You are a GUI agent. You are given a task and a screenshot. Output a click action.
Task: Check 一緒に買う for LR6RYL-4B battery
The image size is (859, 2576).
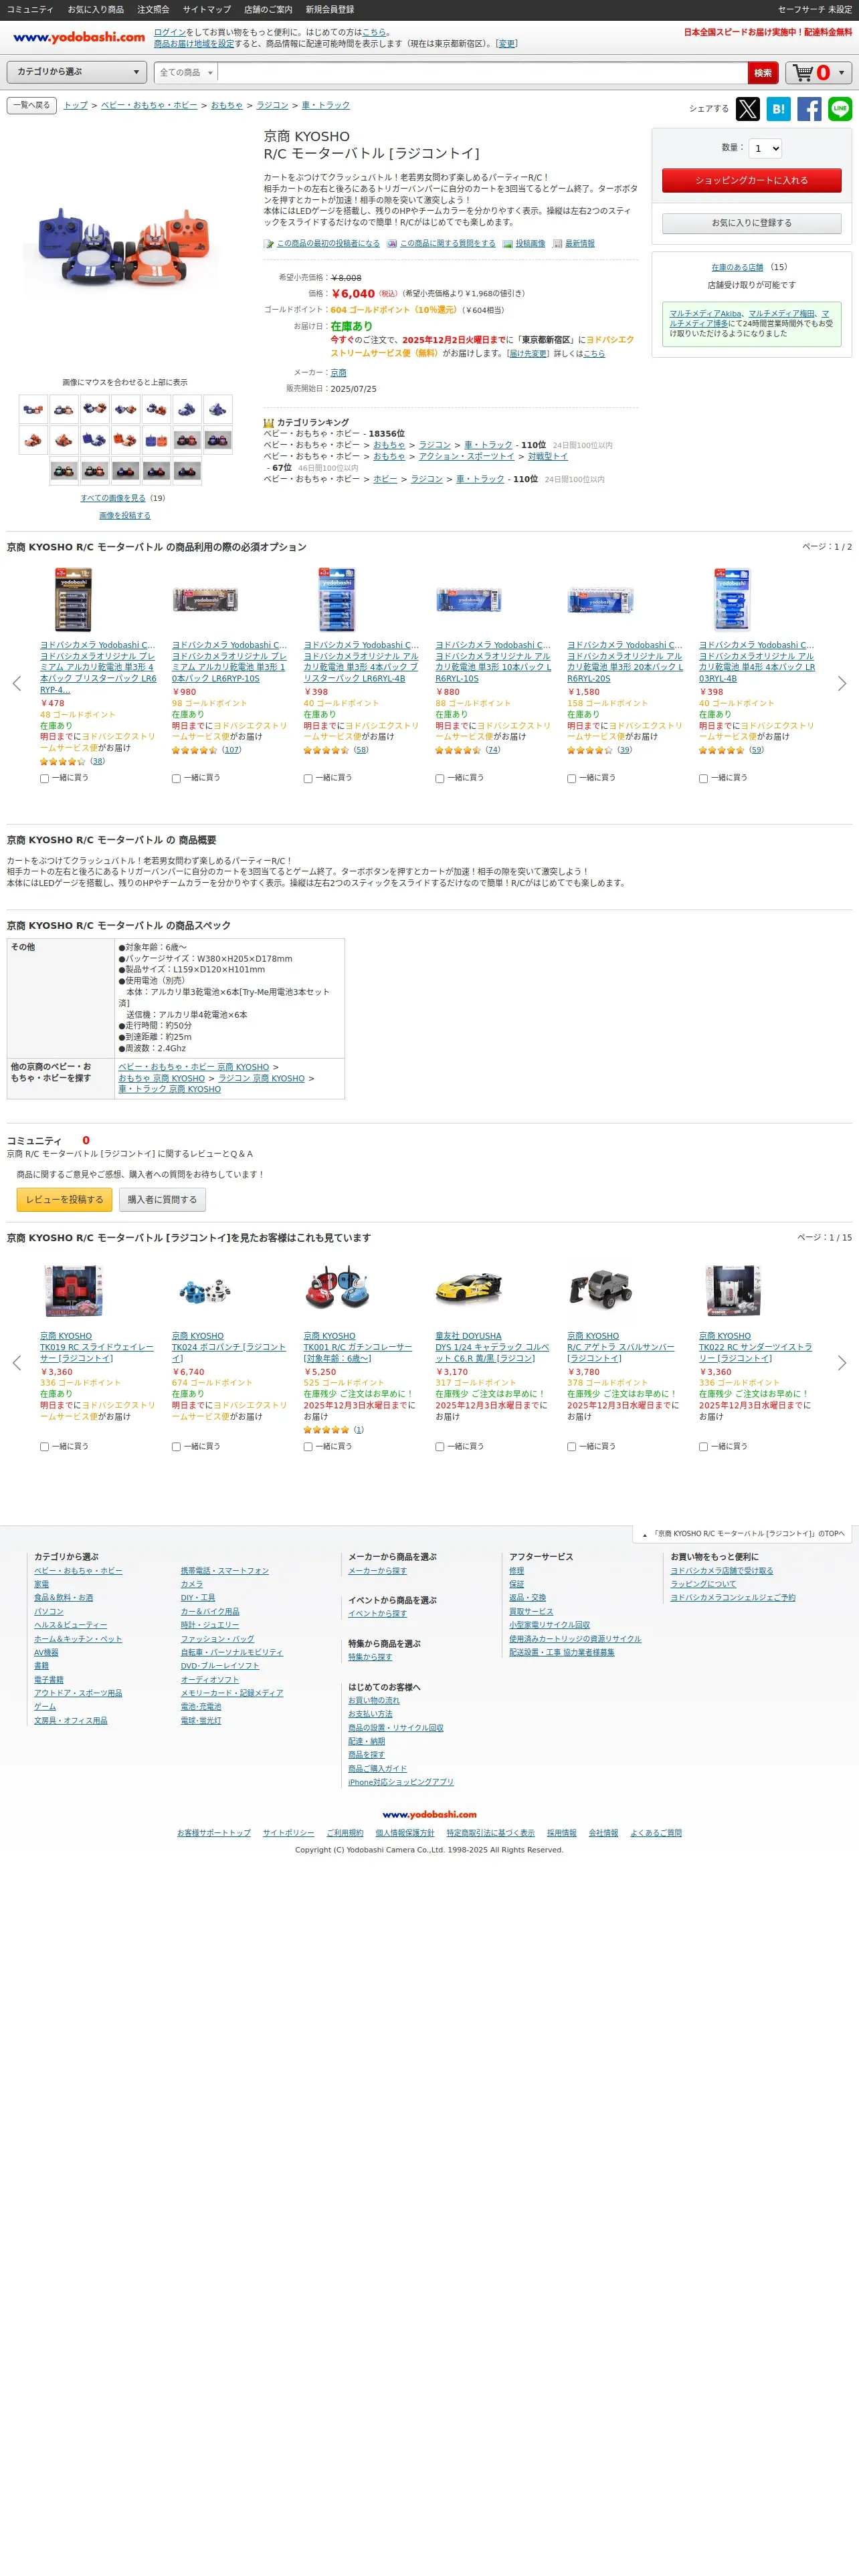(x=308, y=778)
